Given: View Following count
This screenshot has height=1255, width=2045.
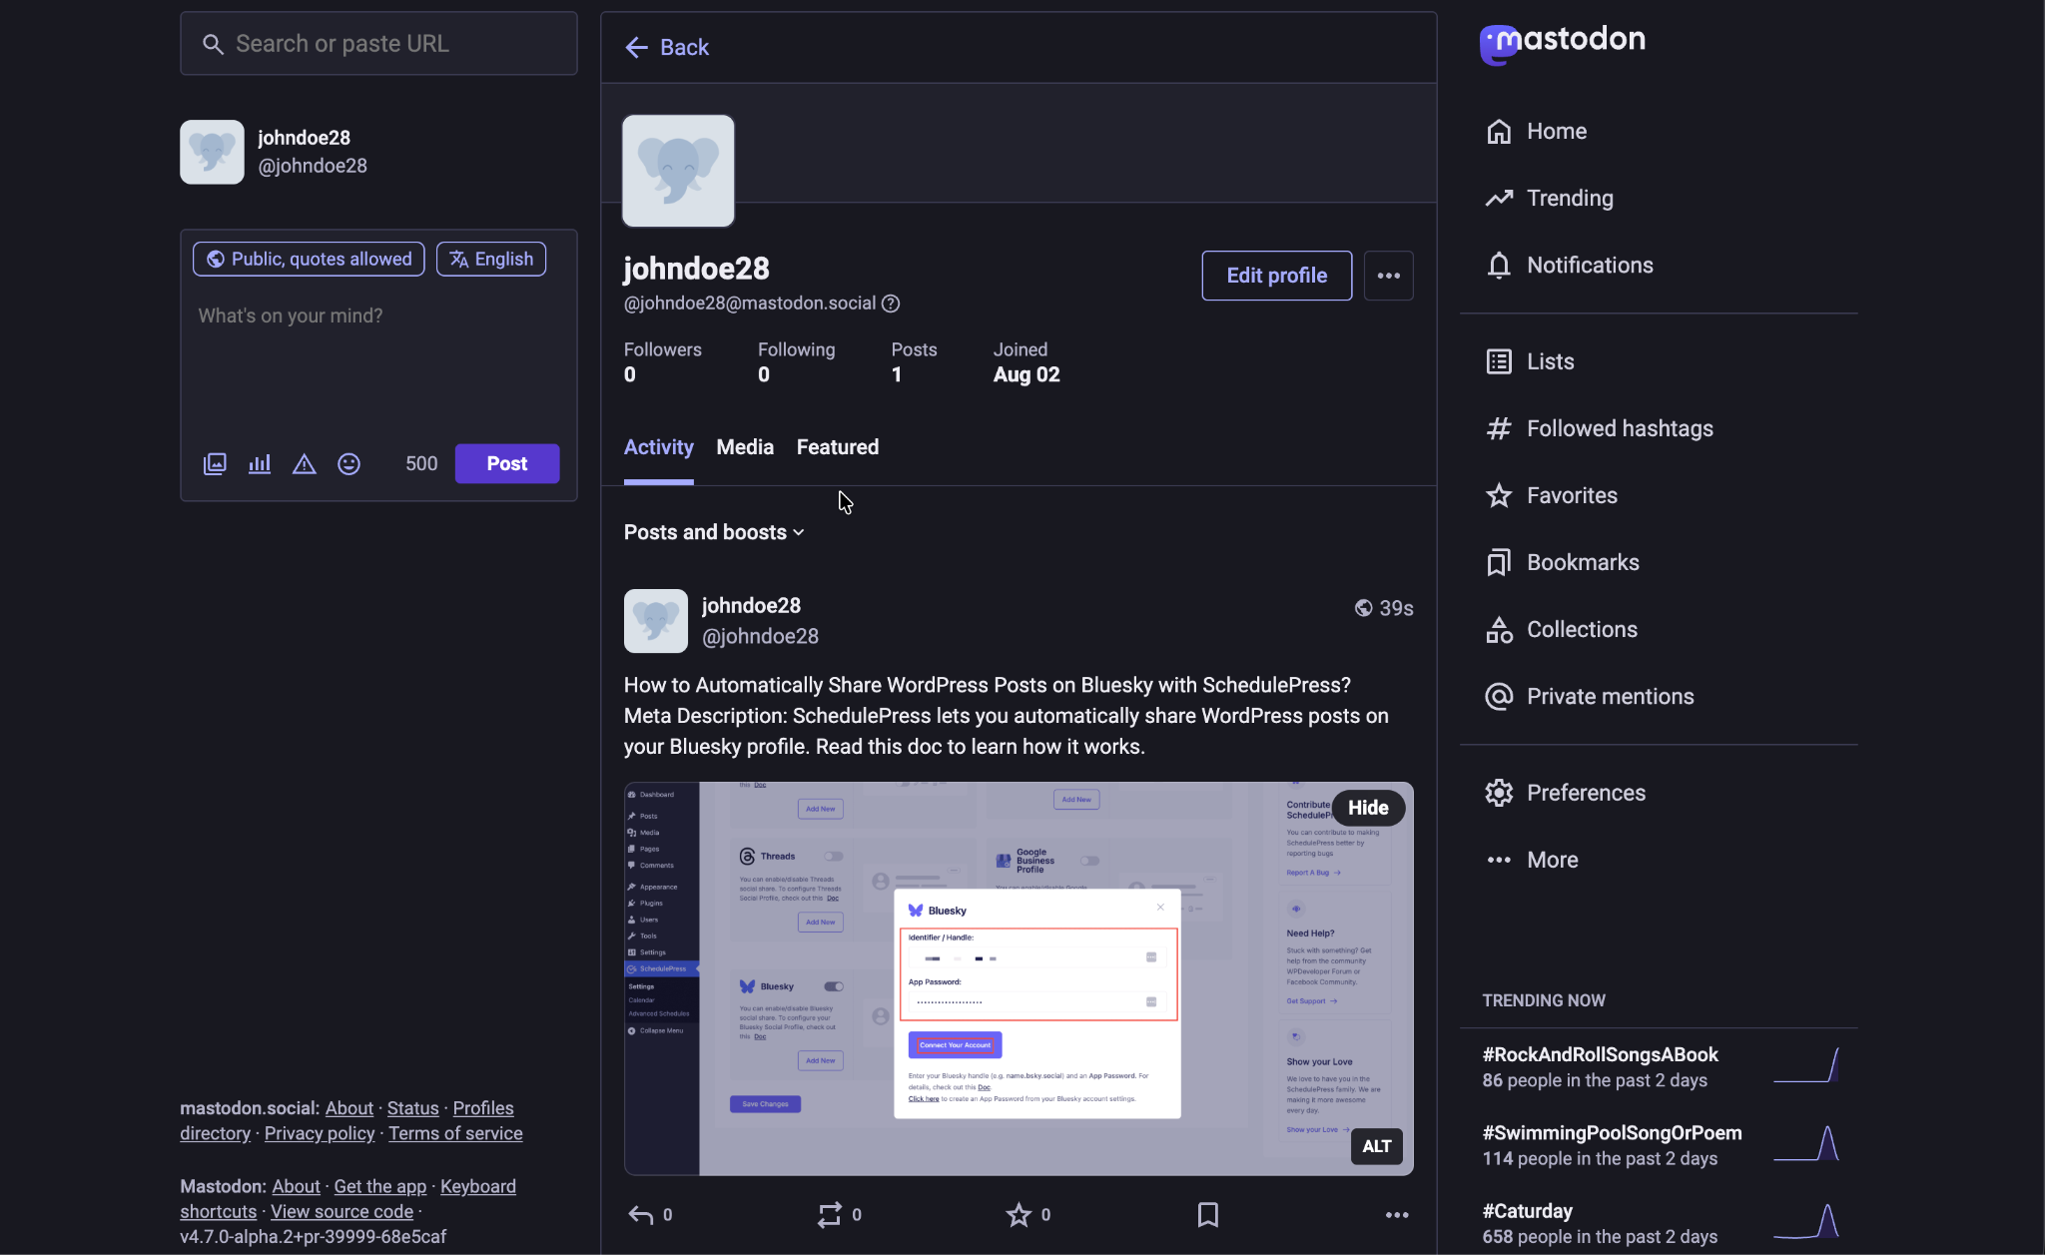Looking at the screenshot, I should 797,363.
